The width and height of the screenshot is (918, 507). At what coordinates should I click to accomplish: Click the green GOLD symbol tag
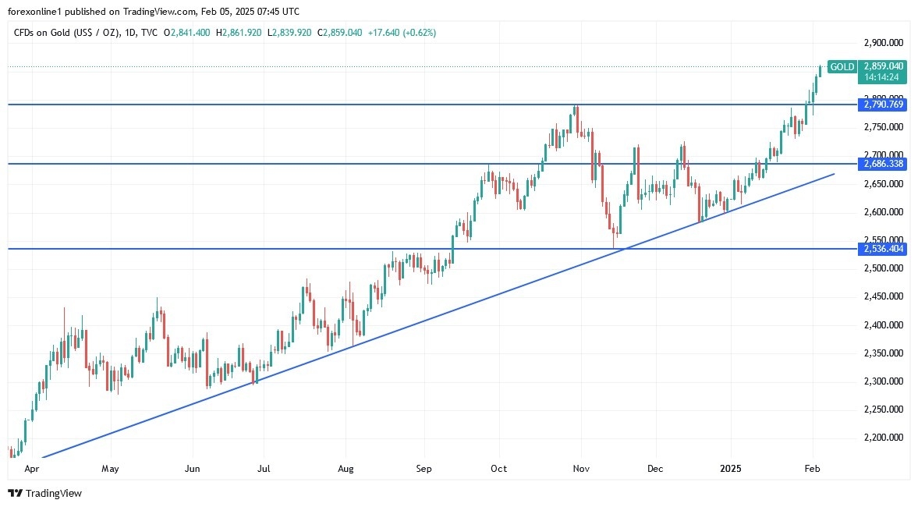click(x=842, y=67)
